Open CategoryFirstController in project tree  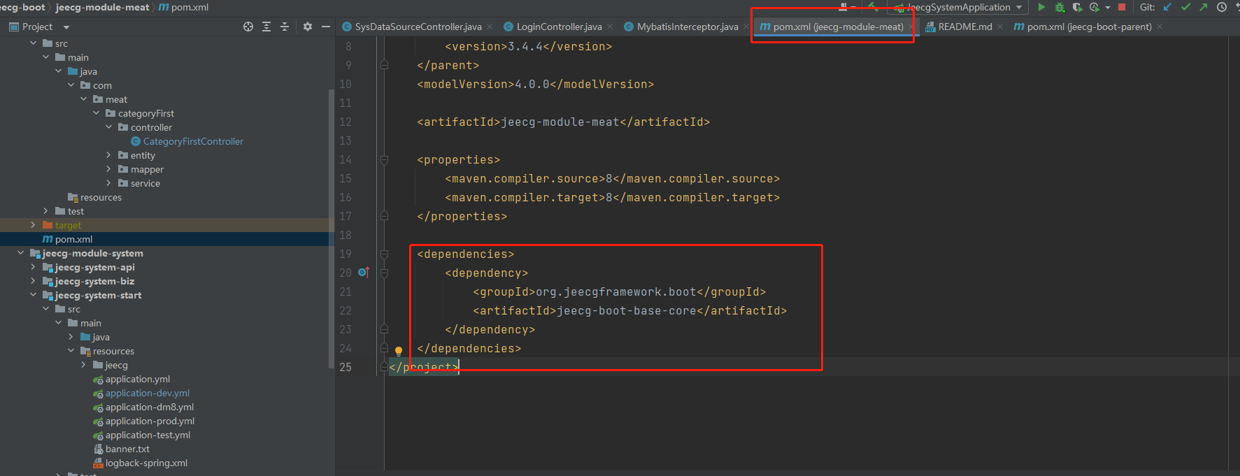193,141
